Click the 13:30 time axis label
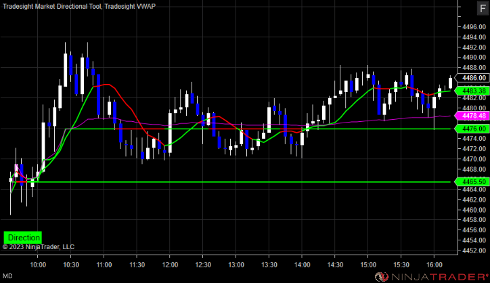Screen dimensions: 490x283 [x=269, y=265]
